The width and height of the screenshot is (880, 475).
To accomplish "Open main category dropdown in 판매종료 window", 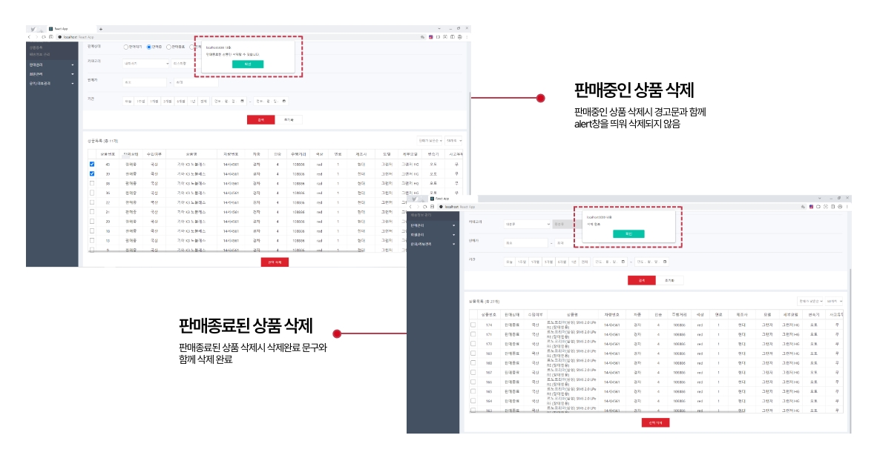I will (x=527, y=225).
